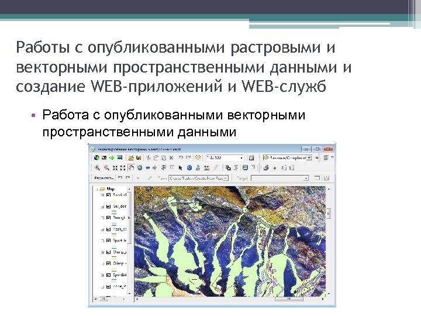Viewport: 421px width, 316px height.
Task: Click the Cut scissors icon
Action: [149, 158]
